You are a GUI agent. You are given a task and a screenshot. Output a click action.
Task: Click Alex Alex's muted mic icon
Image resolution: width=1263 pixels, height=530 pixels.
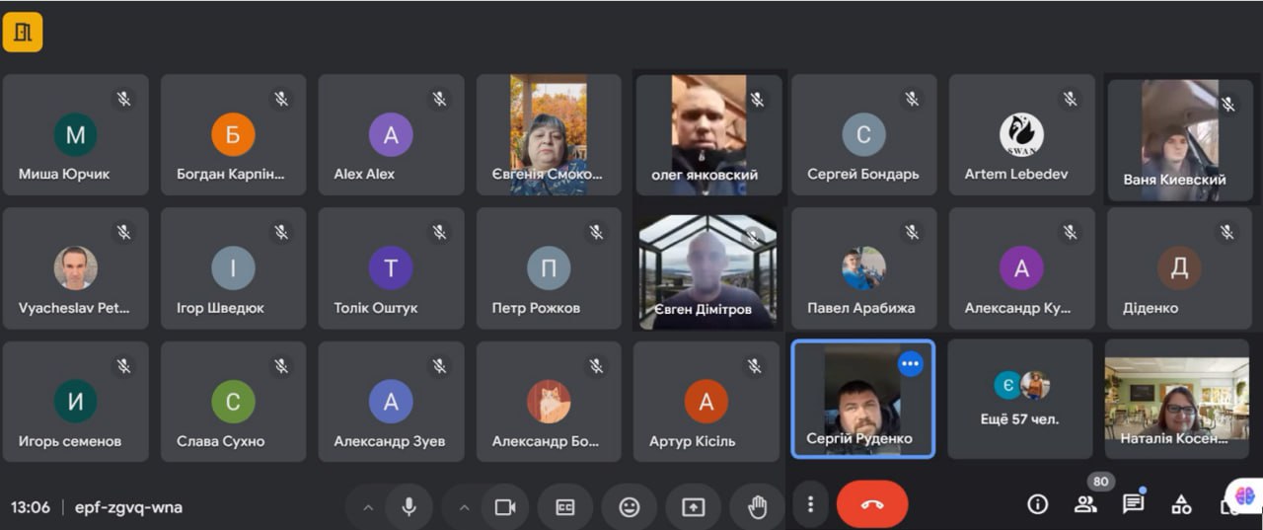[439, 99]
